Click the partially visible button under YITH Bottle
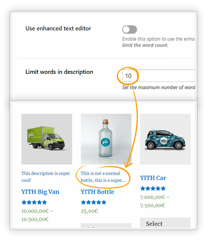 point(106,225)
